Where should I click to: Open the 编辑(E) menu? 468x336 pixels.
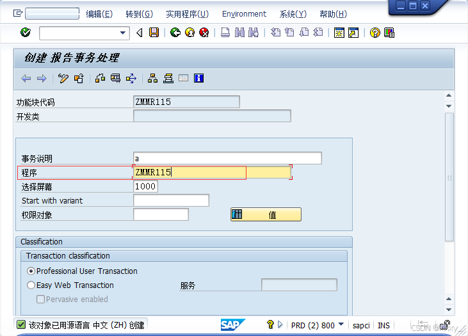tap(99, 14)
